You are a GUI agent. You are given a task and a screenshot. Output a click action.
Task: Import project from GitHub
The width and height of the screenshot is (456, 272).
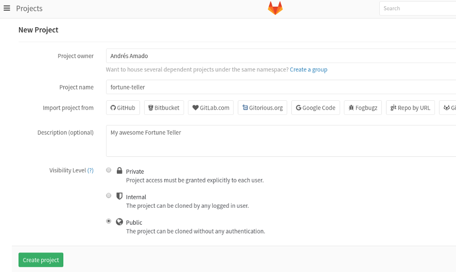pos(122,107)
